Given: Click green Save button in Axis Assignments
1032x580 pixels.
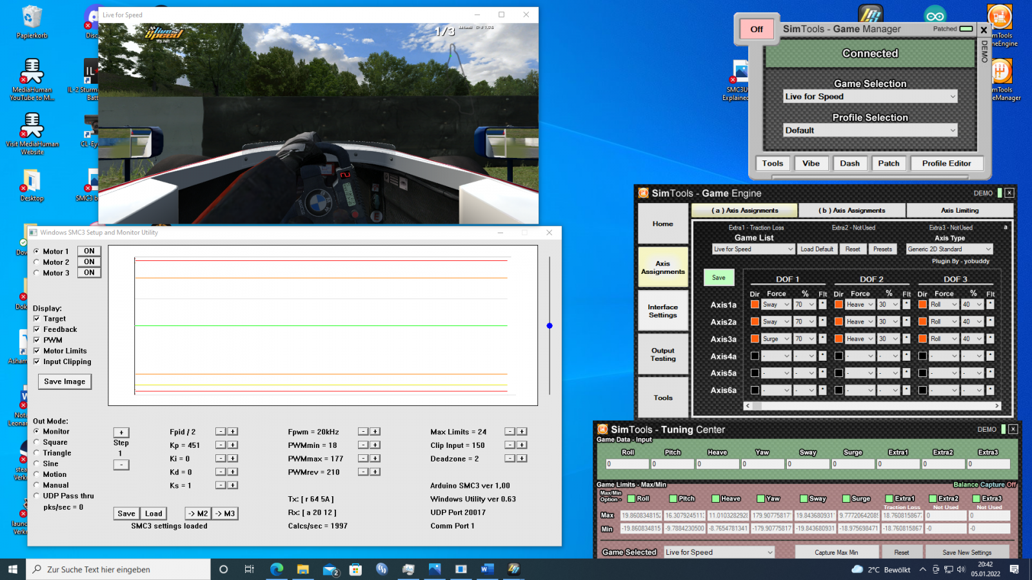Looking at the screenshot, I should pos(719,277).
